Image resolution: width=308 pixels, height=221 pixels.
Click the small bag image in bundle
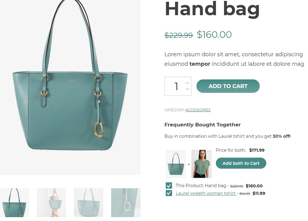tap(176, 164)
